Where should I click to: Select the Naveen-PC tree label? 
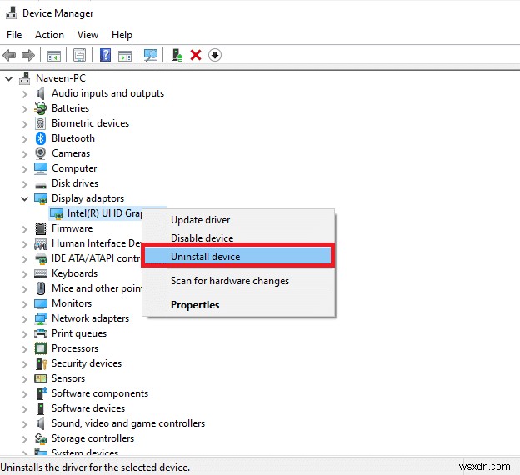click(x=61, y=78)
